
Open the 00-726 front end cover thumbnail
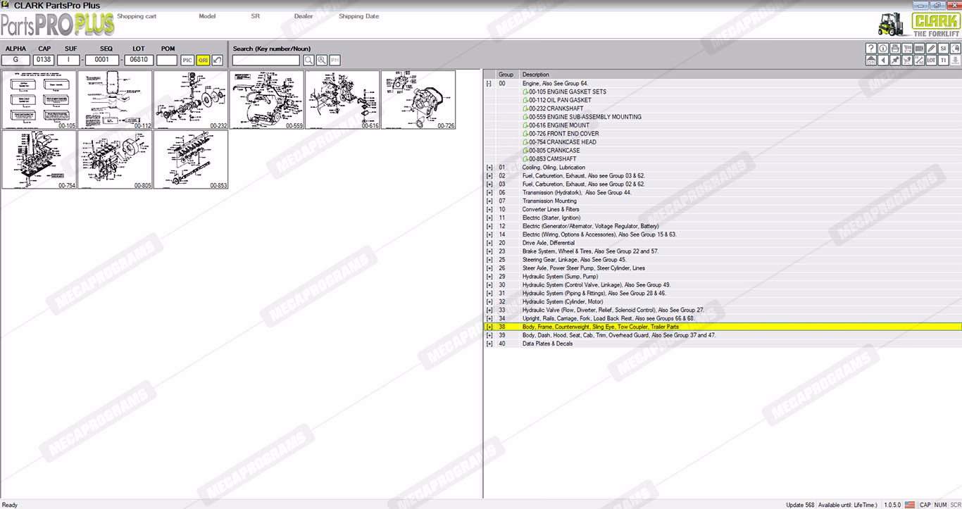[418, 99]
